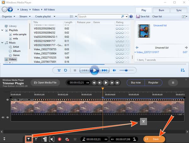
Task: Collapse the Playlists tree node
Action: pos(3,30)
